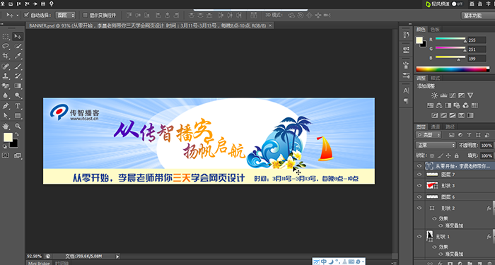Add Levels adjustment
Screen dimensions: 495x265
click(x=443, y=95)
